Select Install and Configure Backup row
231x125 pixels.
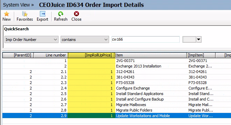[x=116, y=99]
